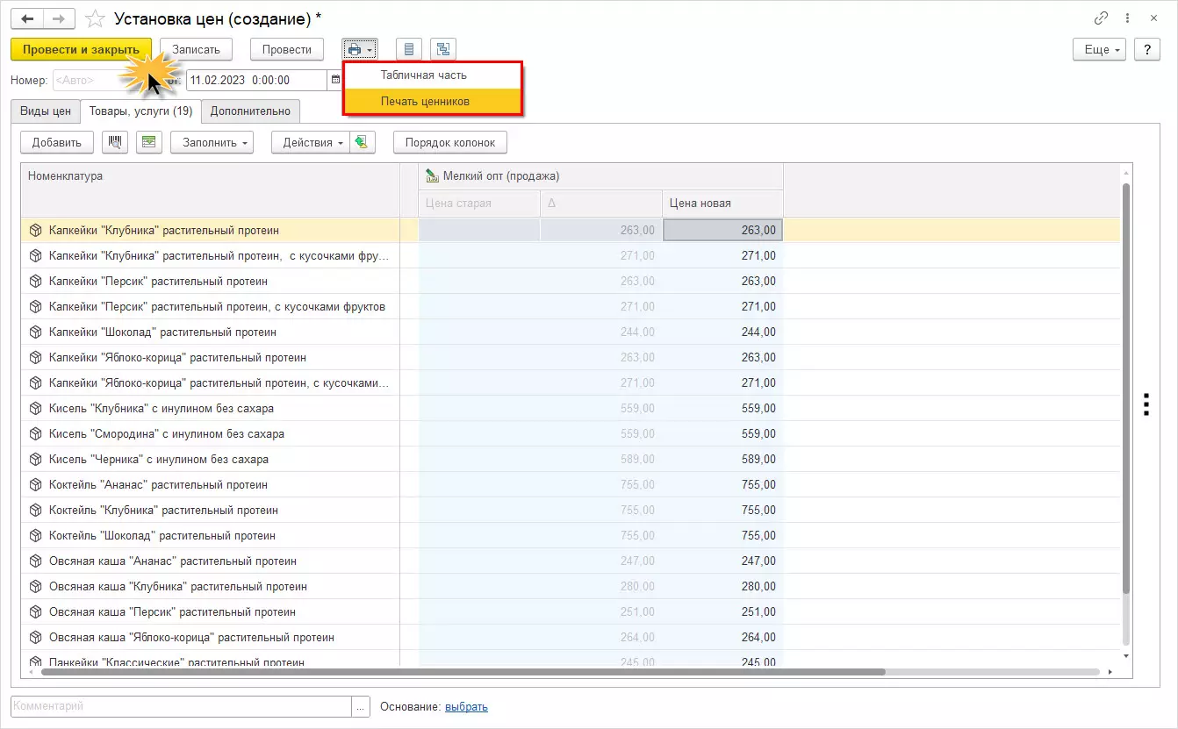Click the barcode search icon
Viewport: 1178px width, 729px height.
115,142
